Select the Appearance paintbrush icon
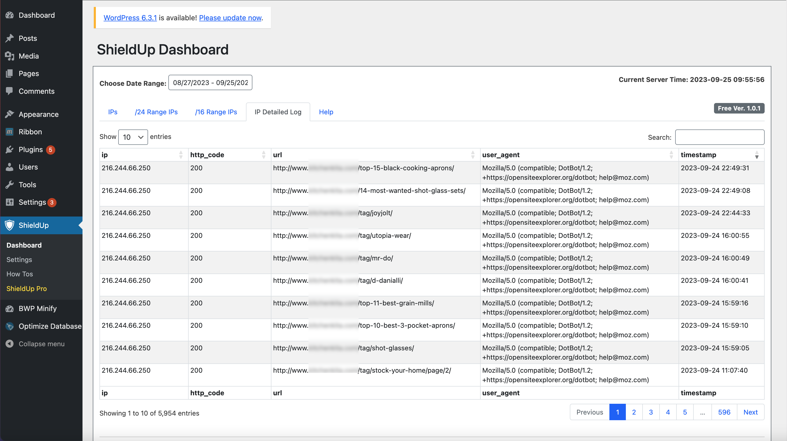The width and height of the screenshot is (787, 441). point(10,114)
